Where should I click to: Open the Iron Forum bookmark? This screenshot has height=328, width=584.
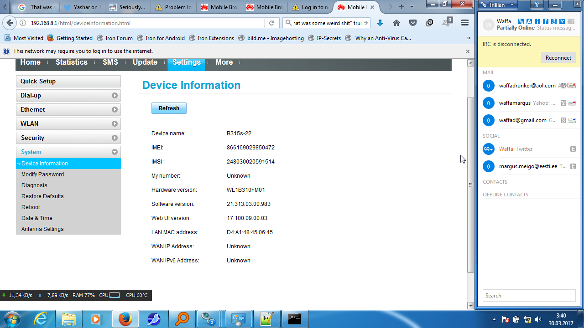[x=115, y=38]
